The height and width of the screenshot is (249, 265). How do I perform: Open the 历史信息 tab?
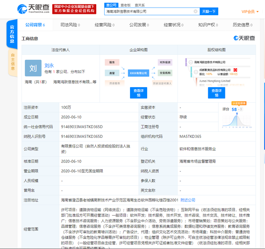point(243,25)
